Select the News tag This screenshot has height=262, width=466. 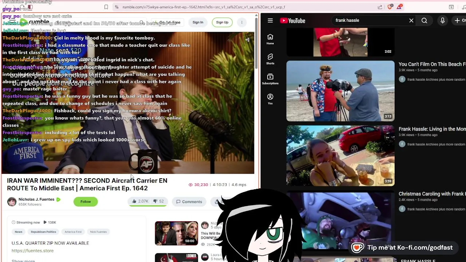point(19,232)
